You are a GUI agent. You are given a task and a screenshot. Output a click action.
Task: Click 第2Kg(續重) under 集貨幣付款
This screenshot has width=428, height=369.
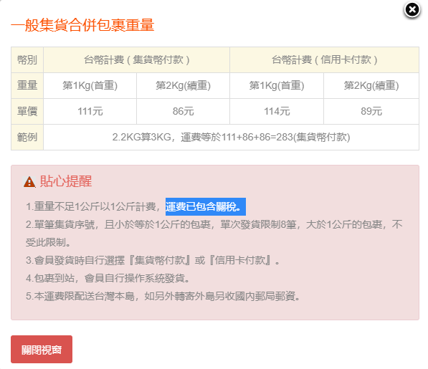tap(183, 86)
